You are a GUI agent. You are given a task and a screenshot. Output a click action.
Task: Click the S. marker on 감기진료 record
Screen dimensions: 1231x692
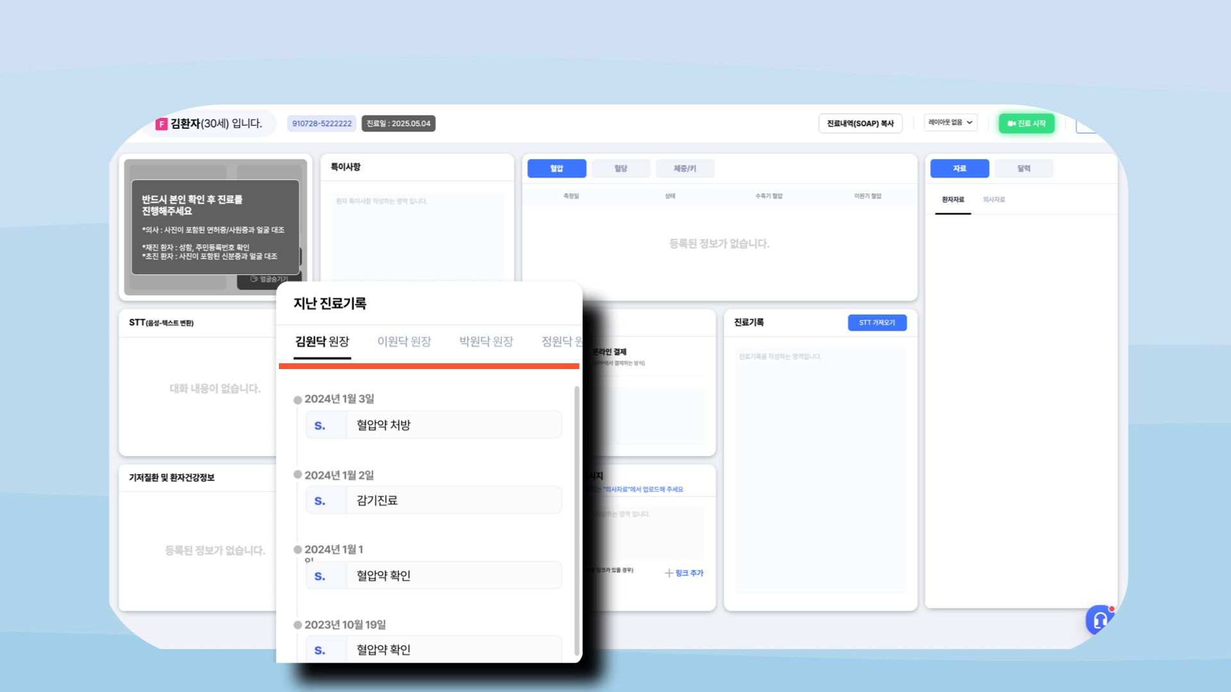coord(320,500)
